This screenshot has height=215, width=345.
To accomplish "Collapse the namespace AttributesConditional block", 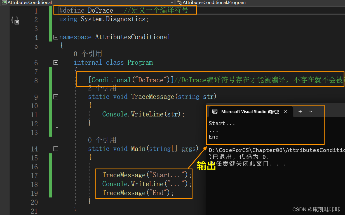I will click(56, 37).
